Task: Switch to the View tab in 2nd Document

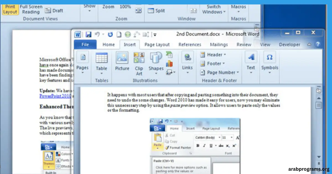Action: coord(265,44)
